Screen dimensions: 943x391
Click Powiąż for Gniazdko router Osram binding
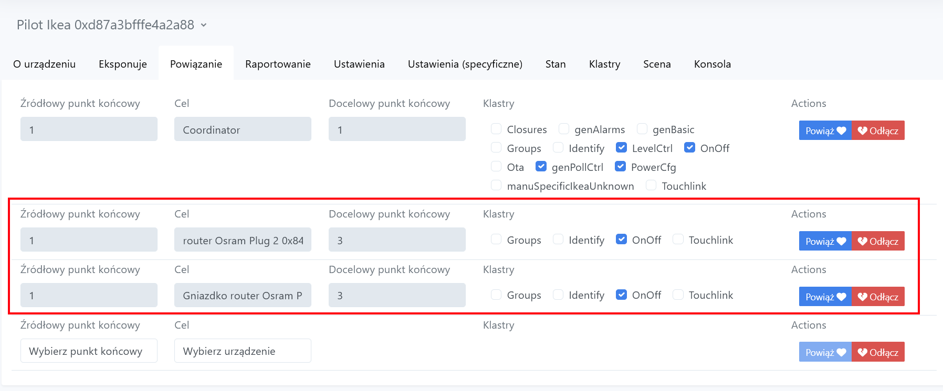825,297
